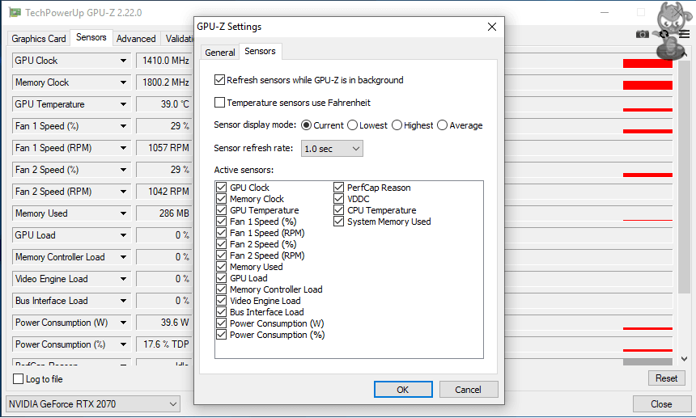This screenshot has width=696, height=418.
Task: Uncheck VDDC active sensor
Action: click(x=338, y=199)
